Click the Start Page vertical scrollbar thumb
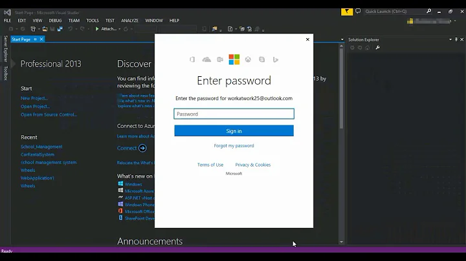The image size is (466, 261). (341, 89)
